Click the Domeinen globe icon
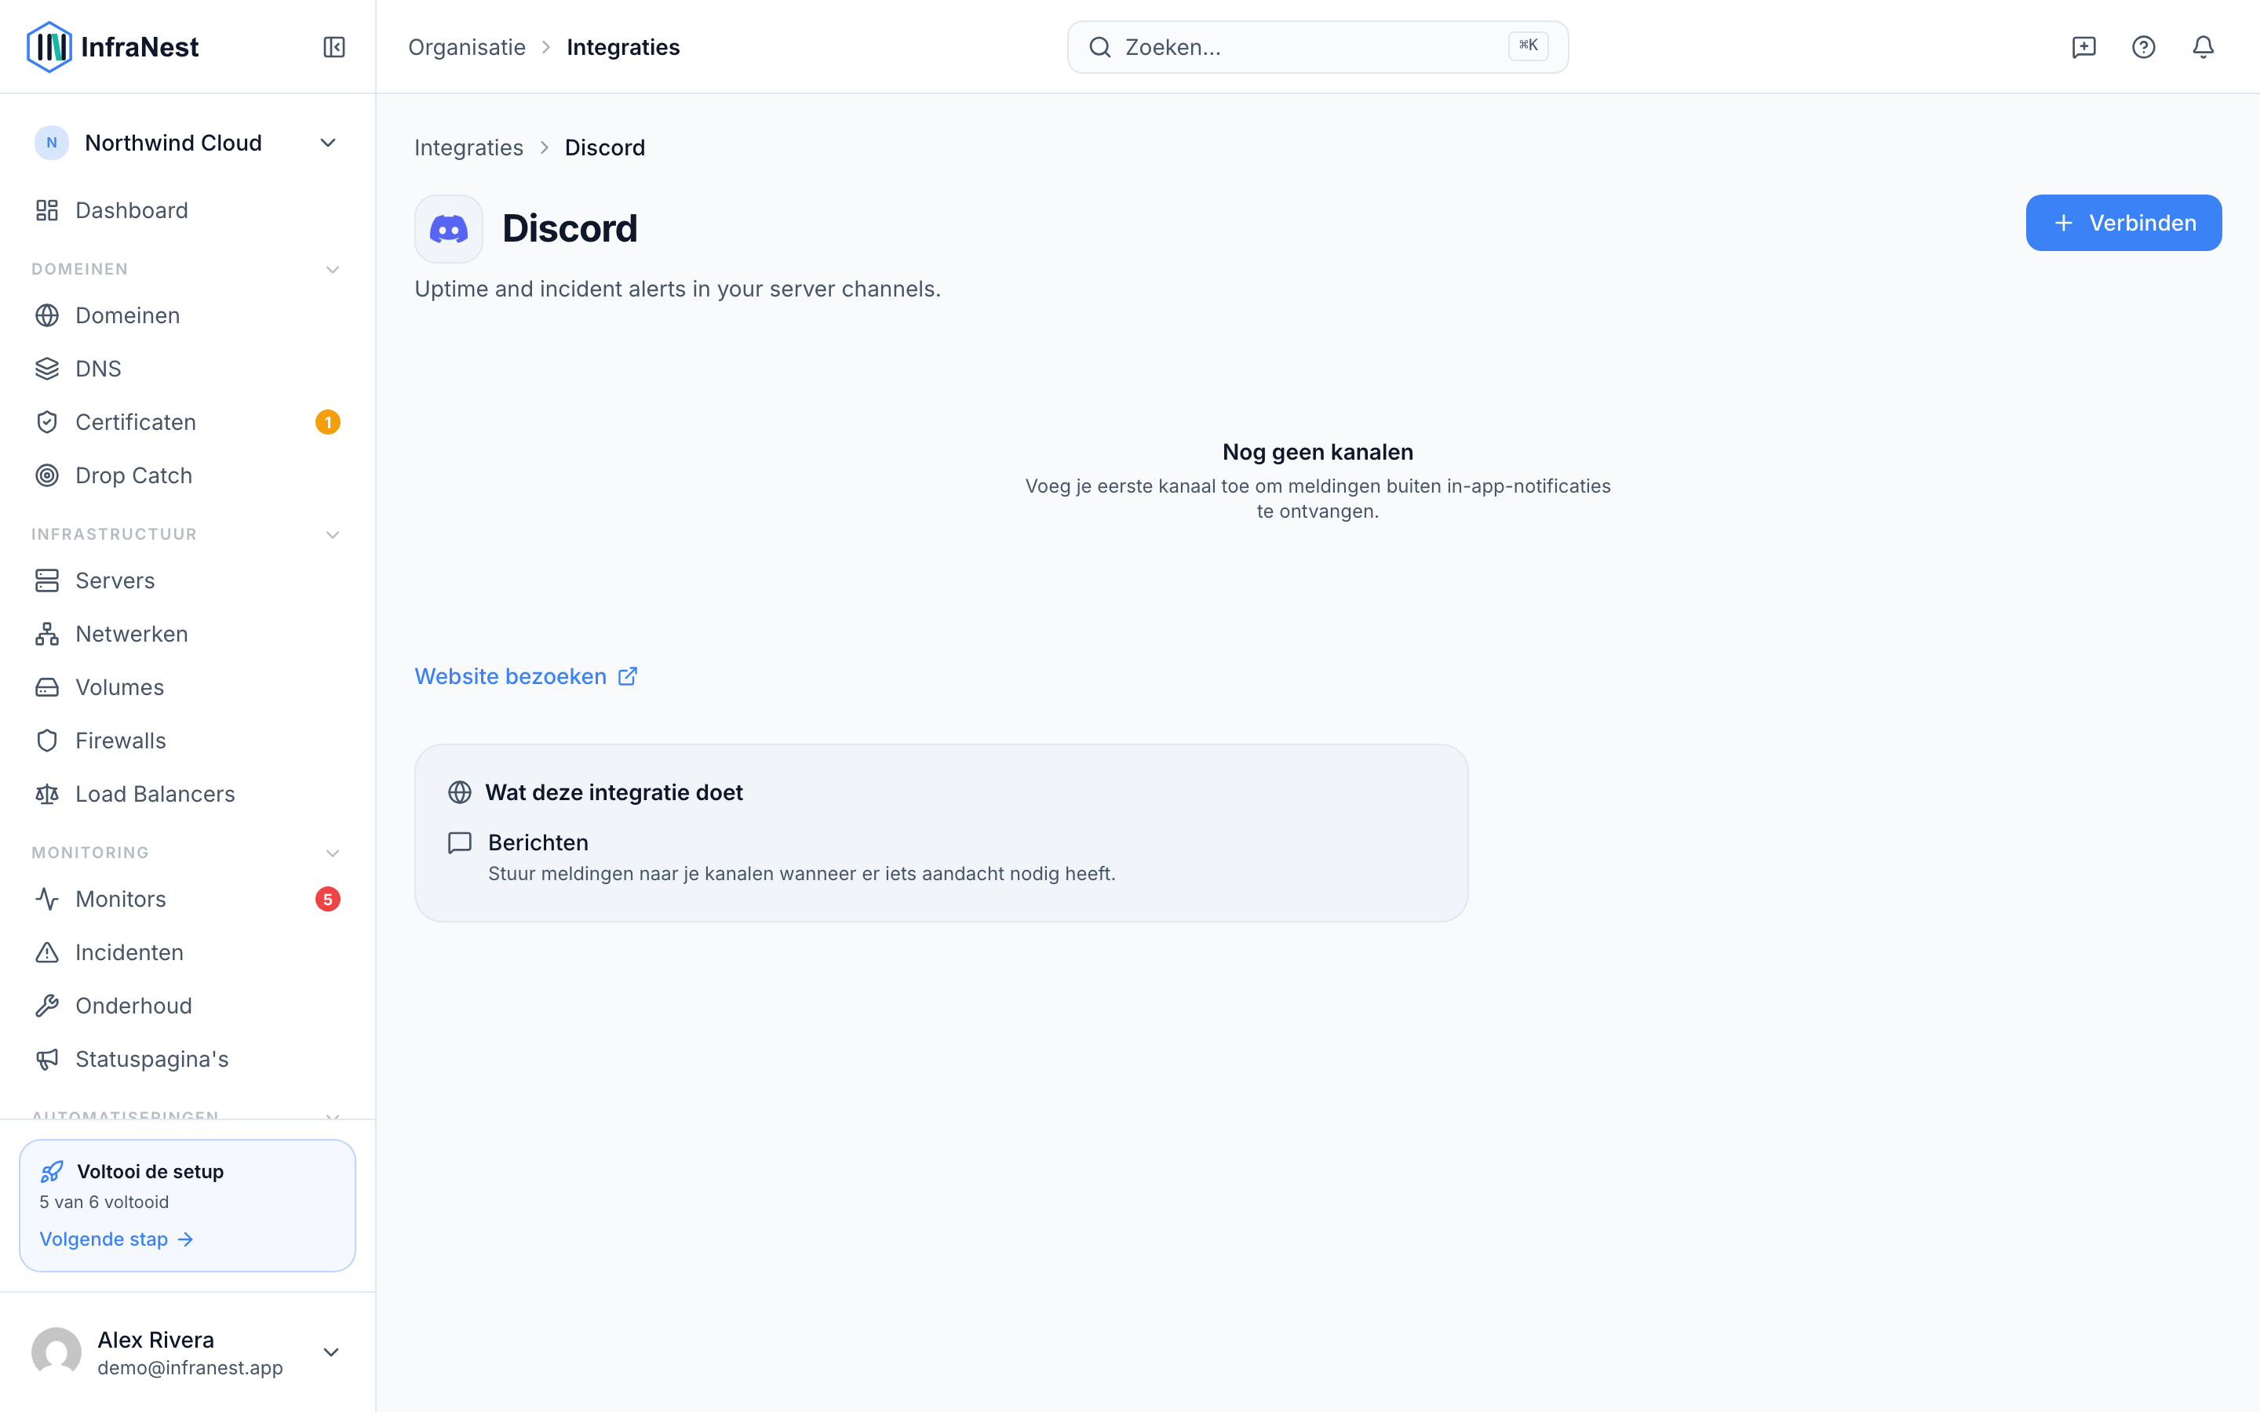The height and width of the screenshot is (1412, 2260). [47, 315]
